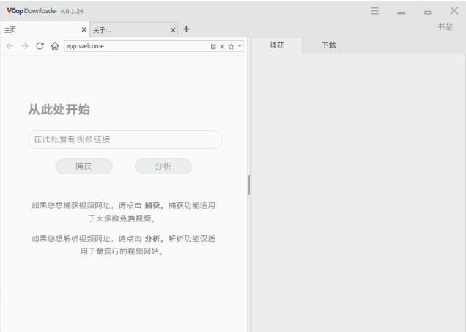Click the VCap Downloader logo
The width and height of the screenshot is (466, 332).
pyautogui.click(x=32, y=11)
